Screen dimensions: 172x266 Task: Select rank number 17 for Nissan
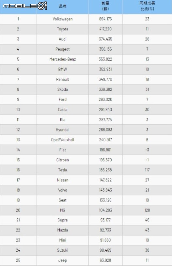click(x=18, y=180)
